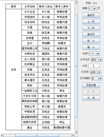The image size is (104, 137).
Task: Click the horizontal scrollbar thumb
Action: tap(37, 135)
